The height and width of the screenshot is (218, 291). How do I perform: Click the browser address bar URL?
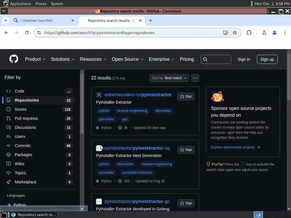point(99,33)
